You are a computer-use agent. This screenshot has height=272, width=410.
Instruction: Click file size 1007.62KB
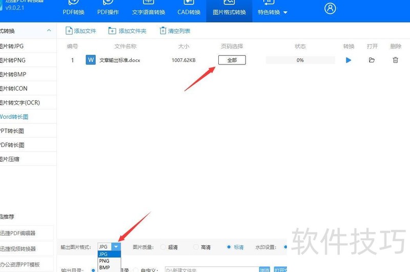tap(183, 60)
